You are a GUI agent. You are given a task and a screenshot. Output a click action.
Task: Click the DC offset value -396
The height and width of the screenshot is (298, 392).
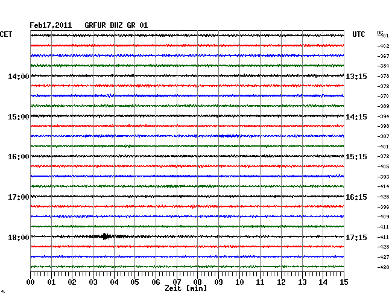tap(383, 207)
